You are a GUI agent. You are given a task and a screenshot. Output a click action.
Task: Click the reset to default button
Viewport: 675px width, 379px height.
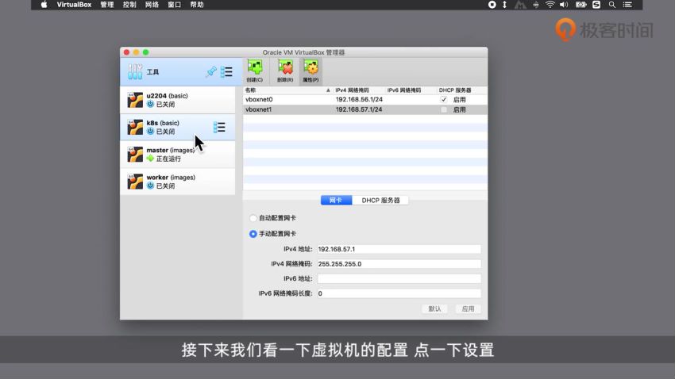point(435,309)
